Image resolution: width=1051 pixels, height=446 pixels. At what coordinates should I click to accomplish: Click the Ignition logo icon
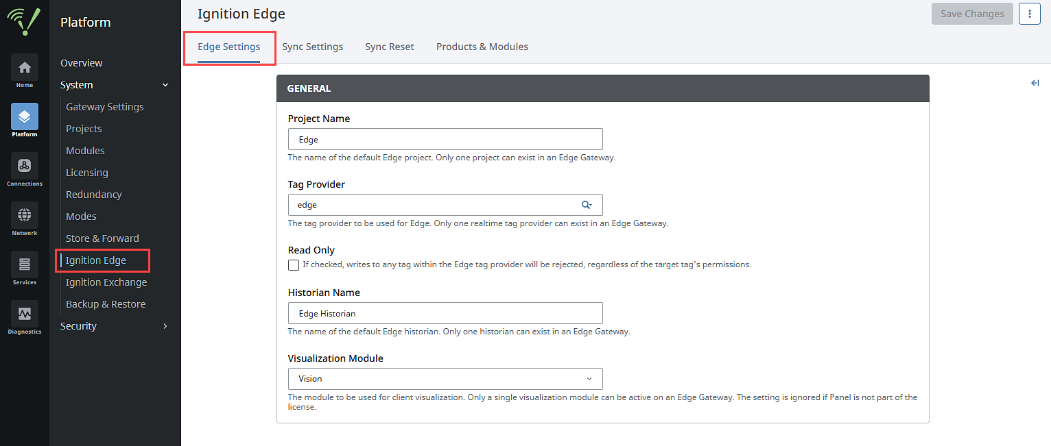24,22
